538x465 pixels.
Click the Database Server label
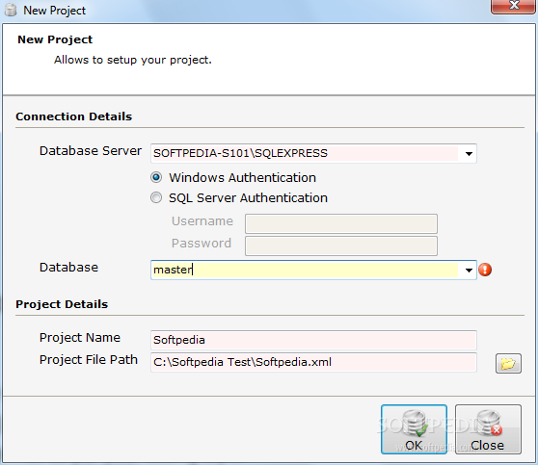pos(91,151)
